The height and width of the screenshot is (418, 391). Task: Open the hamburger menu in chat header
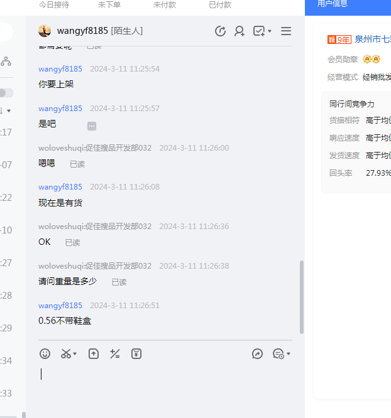pos(286,31)
